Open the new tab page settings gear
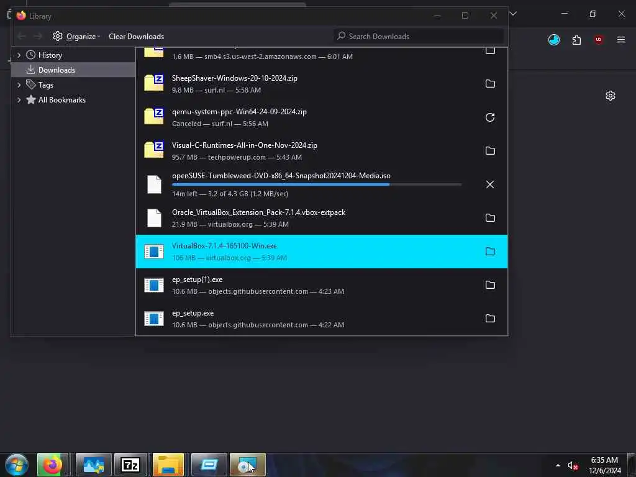 click(x=611, y=96)
